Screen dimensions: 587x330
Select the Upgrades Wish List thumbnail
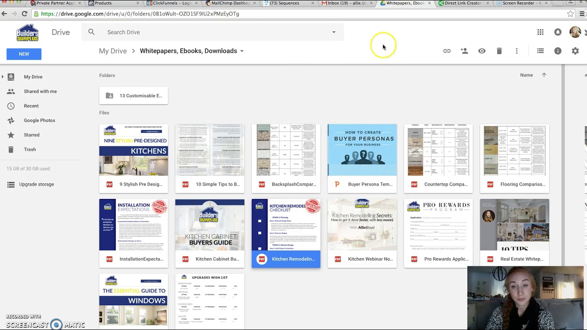[210, 302]
